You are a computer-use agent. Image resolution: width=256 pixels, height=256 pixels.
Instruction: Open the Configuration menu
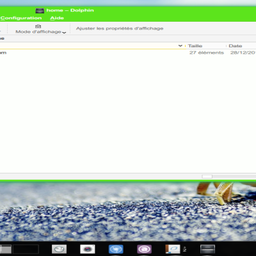pos(21,18)
